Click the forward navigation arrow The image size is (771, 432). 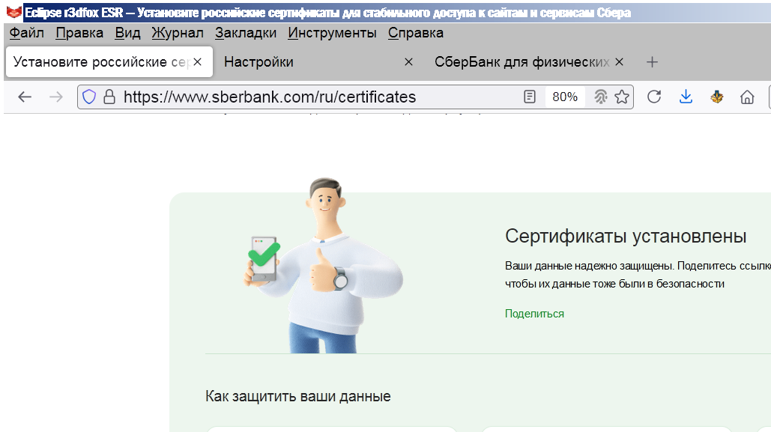[x=56, y=97]
